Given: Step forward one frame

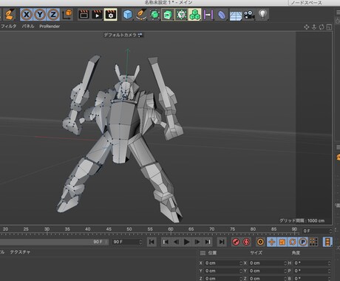Looking at the screenshot, I should tap(197, 242).
